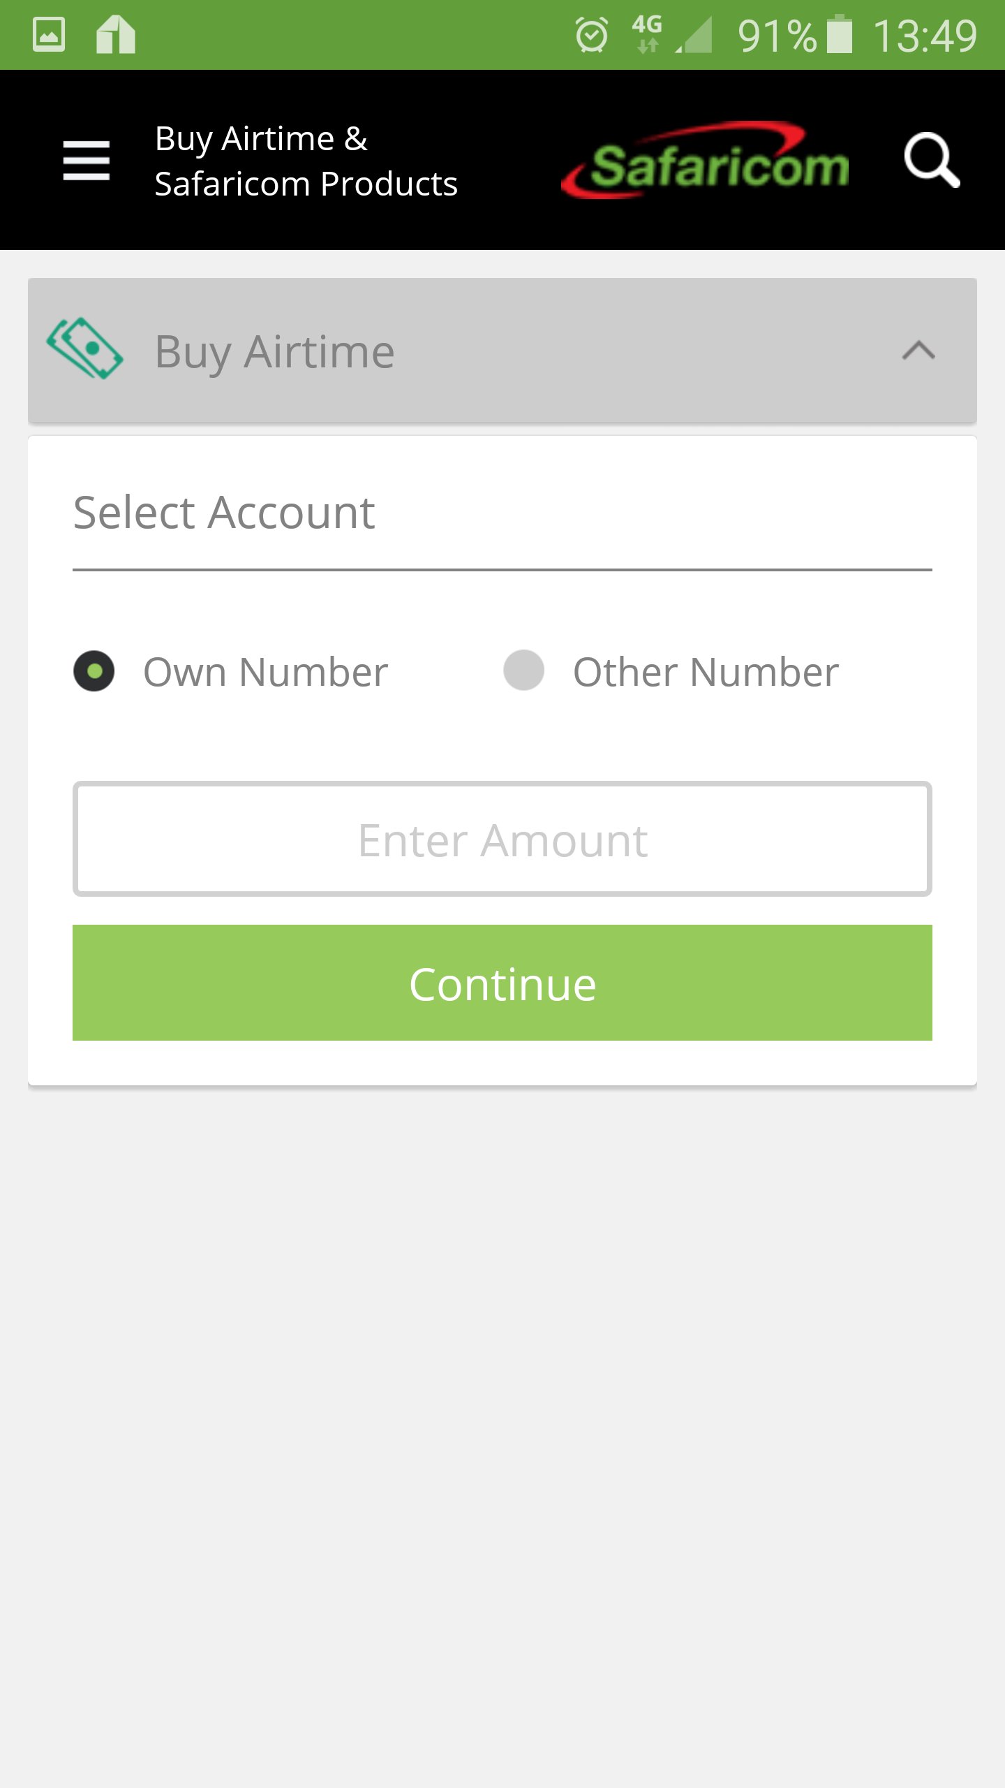Tap the 4G network indicator icon
The width and height of the screenshot is (1005, 1788).
pos(647,34)
